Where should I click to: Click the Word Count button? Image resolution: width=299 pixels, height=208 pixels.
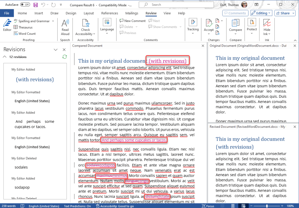(25, 34)
